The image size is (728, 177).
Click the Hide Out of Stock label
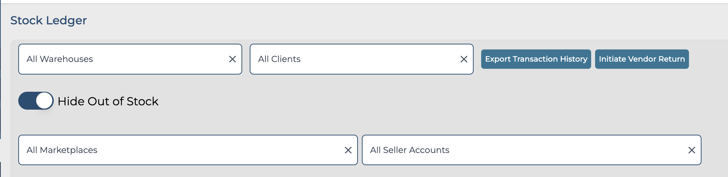click(108, 101)
